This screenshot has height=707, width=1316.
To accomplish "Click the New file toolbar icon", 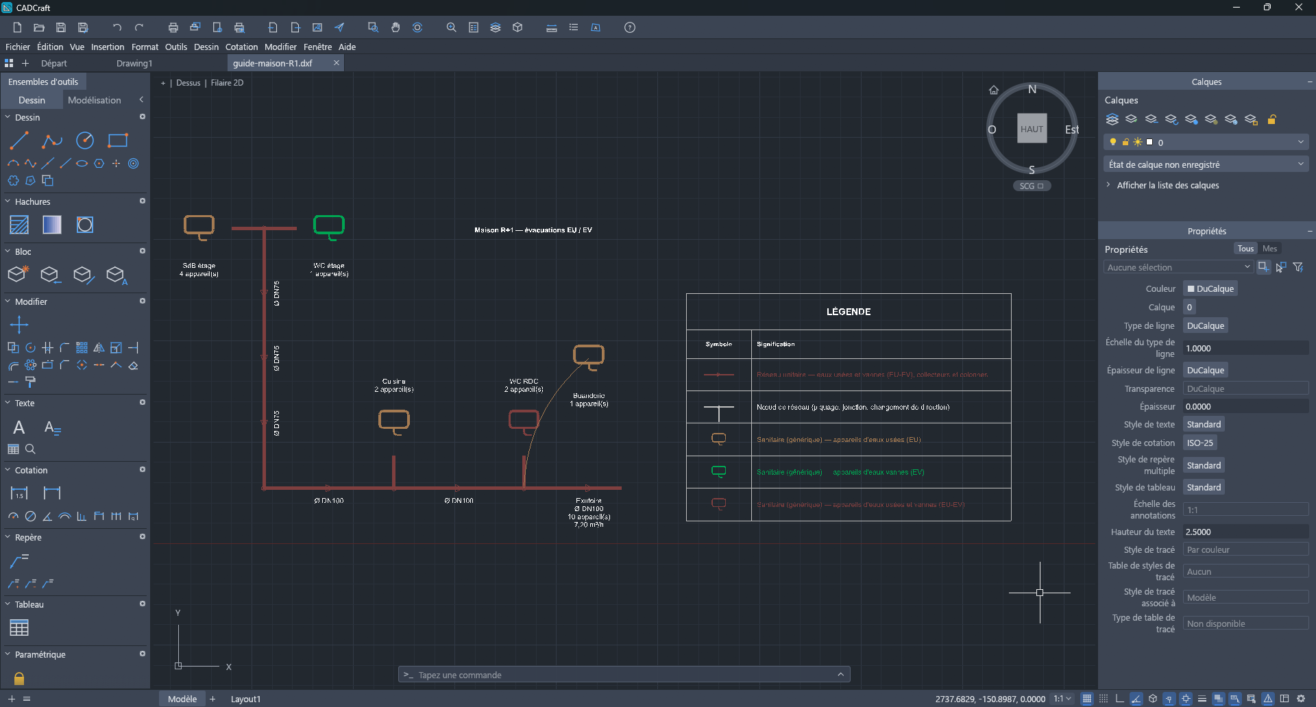I will coord(17,27).
